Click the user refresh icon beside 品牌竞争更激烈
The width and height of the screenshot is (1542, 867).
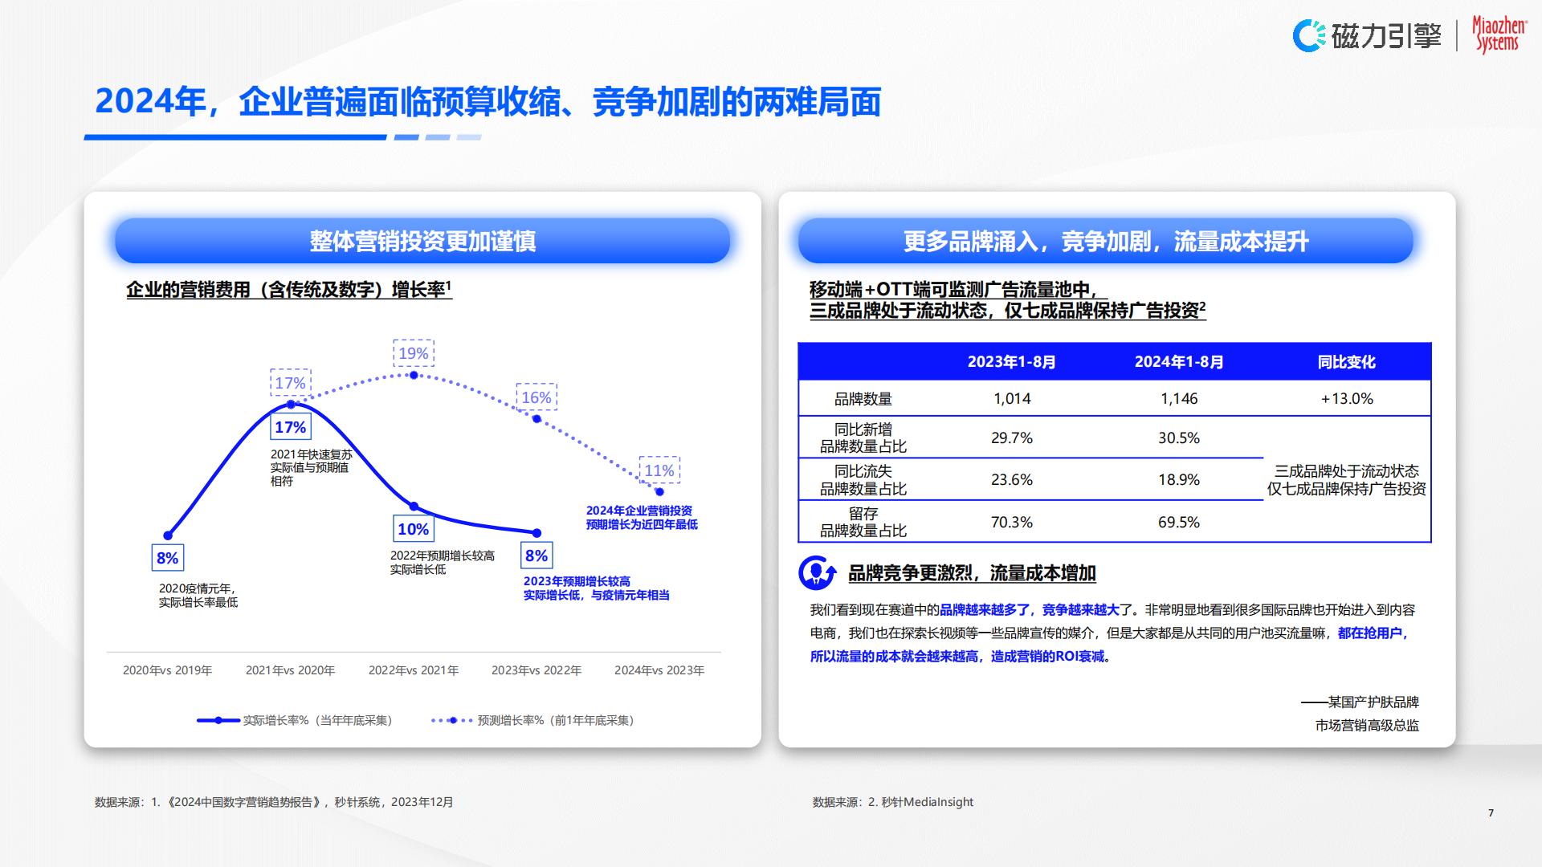(818, 572)
